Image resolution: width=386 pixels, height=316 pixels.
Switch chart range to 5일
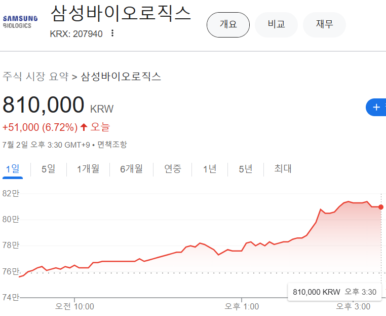(x=49, y=169)
